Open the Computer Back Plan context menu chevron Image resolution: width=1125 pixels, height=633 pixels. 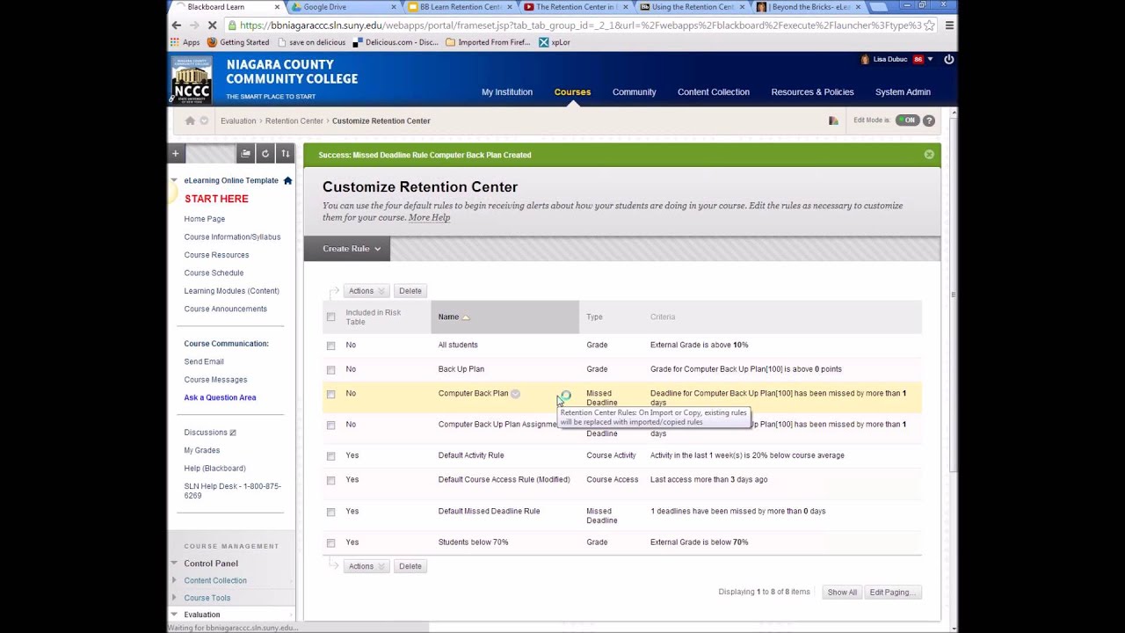[x=516, y=394]
